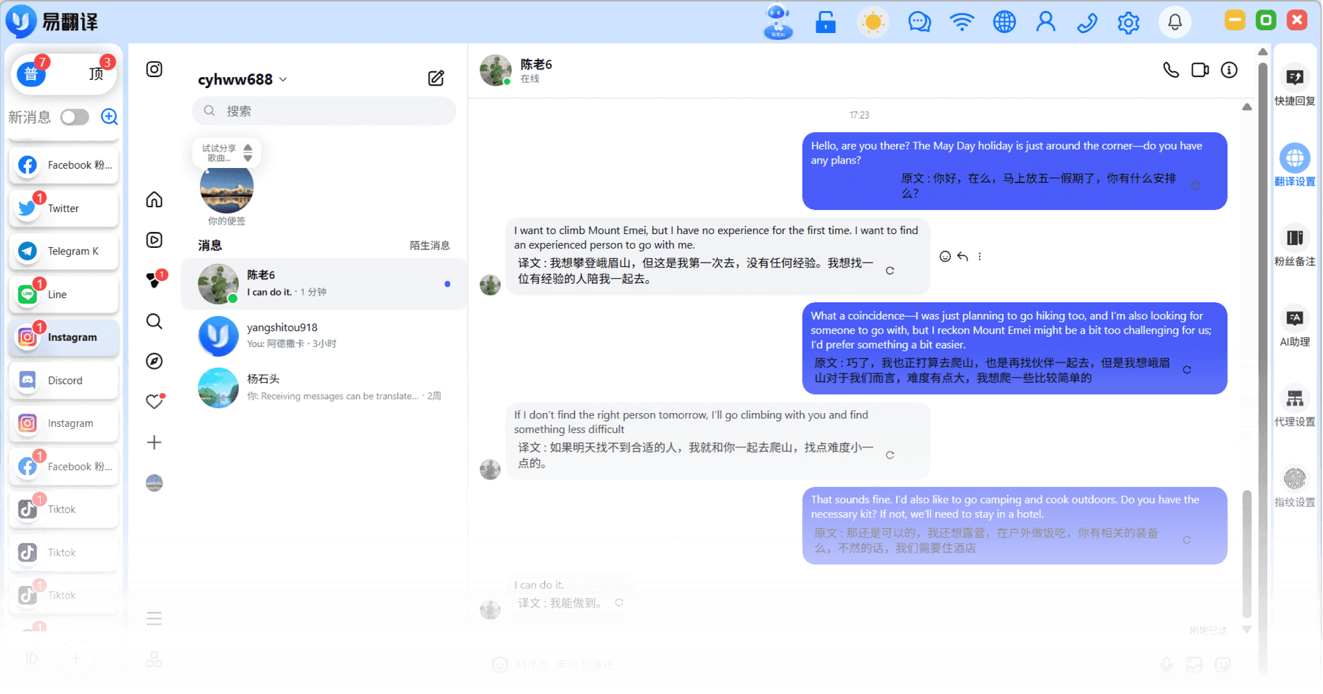Image resolution: width=1323 pixels, height=694 pixels.
Task: Retranslate the 'What a coincidence' message
Action: click(x=1187, y=370)
